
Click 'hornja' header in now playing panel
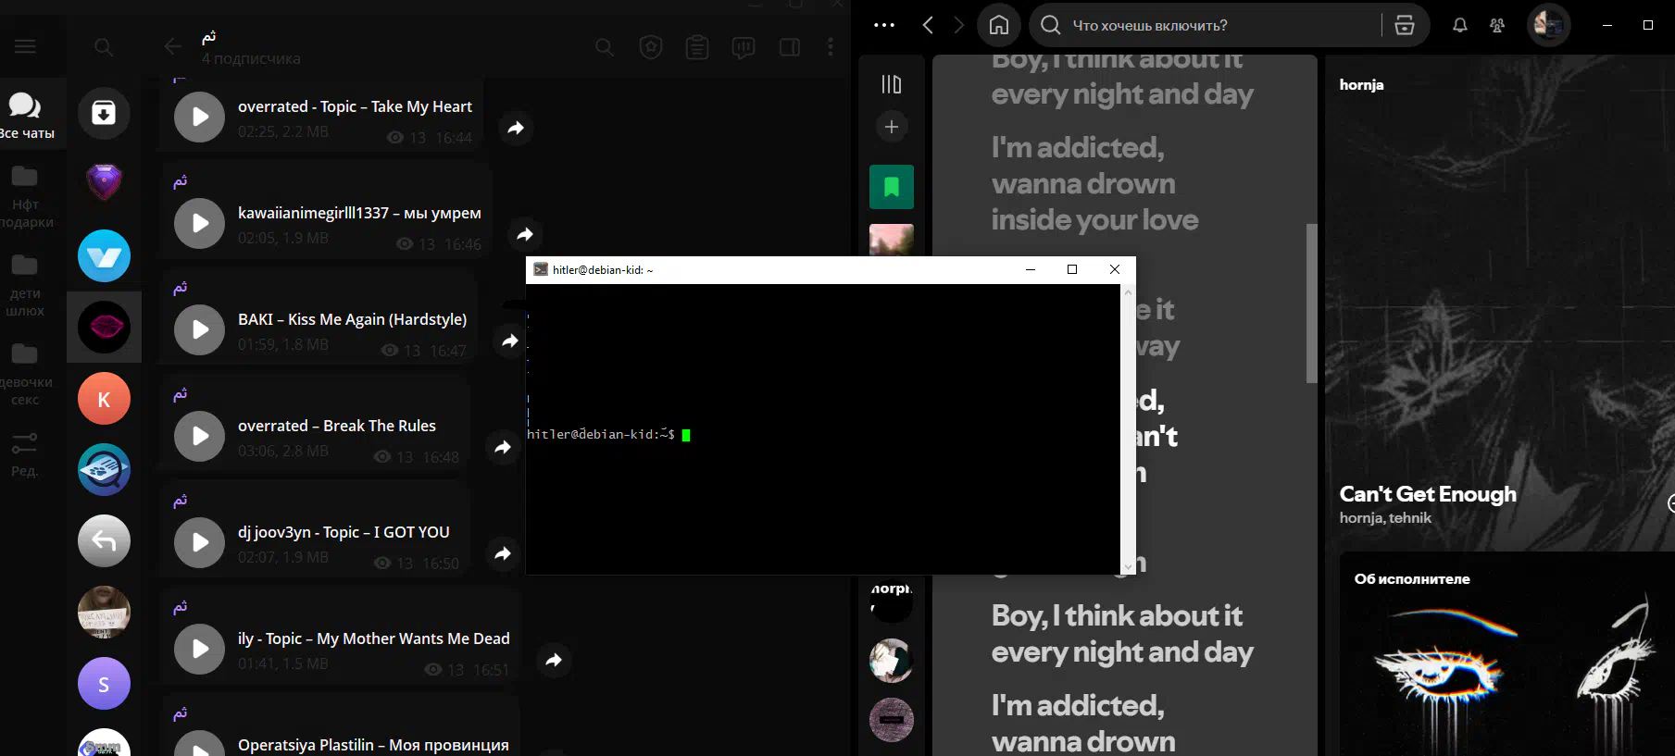(1361, 84)
